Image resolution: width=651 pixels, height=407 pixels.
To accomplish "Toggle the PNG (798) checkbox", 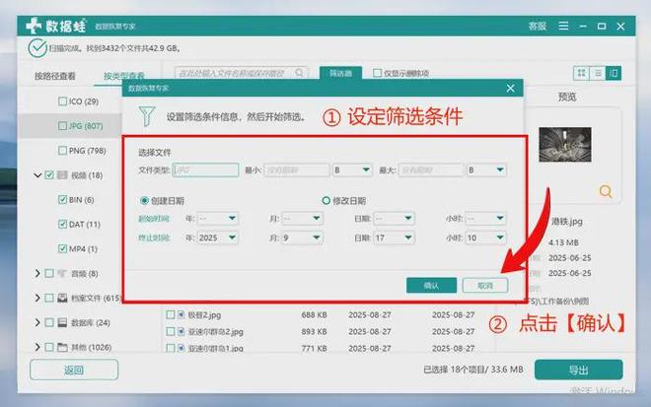I will pyautogui.click(x=63, y=150).
